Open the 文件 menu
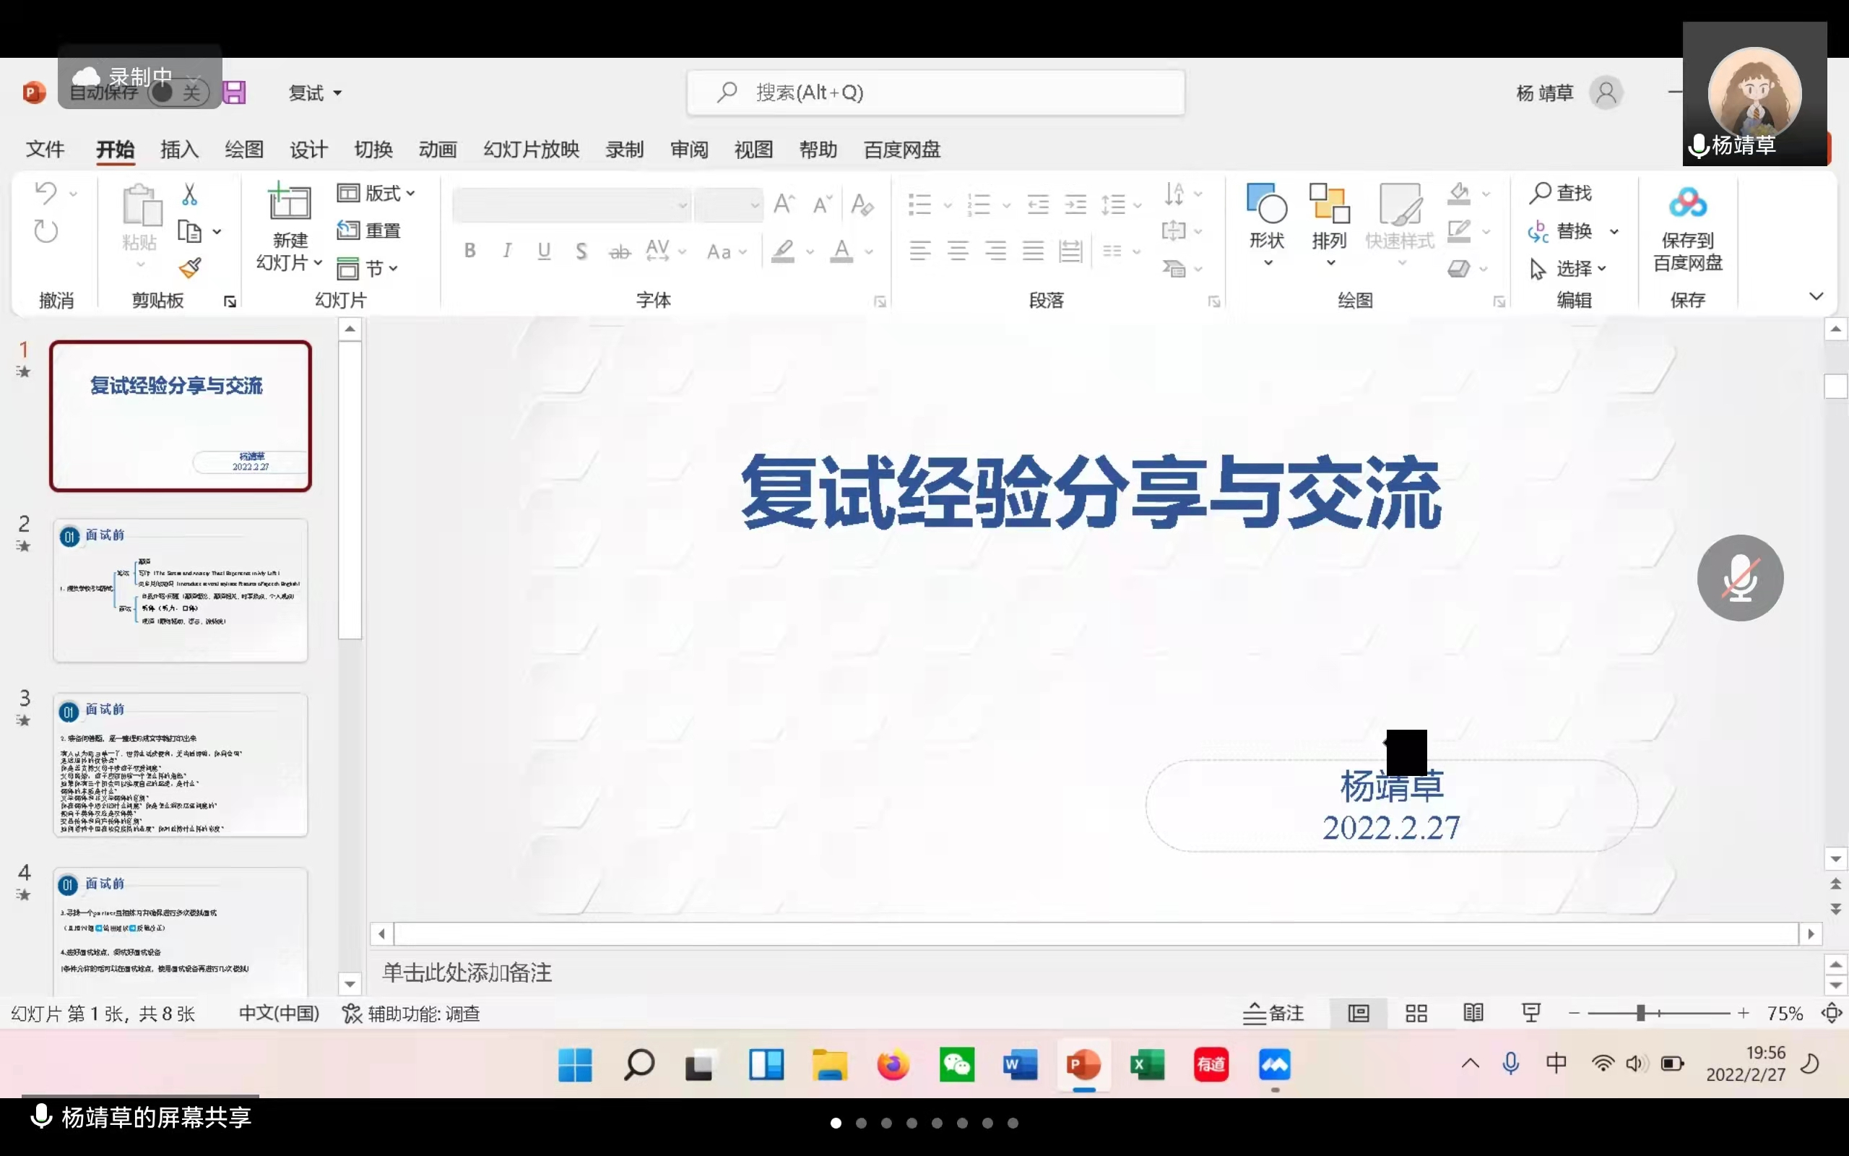This screenshot has height=1156, width=1849. coord(45,149)
